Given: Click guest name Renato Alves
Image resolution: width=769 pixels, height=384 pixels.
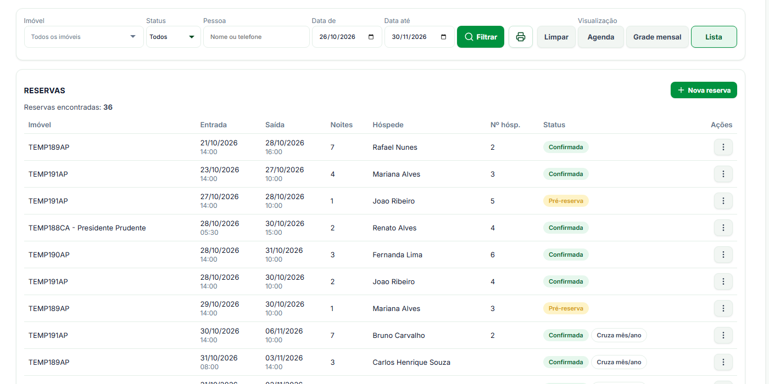Looking at the screenshot, I should click(x=395, y=228).
